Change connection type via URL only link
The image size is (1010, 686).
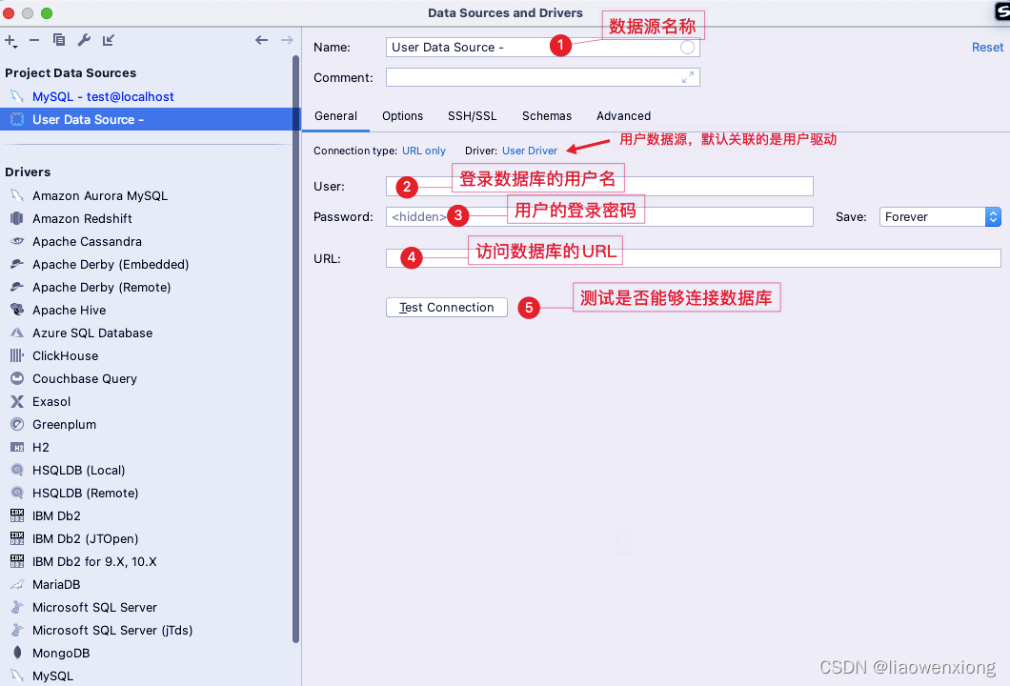(x=424, y=151)
